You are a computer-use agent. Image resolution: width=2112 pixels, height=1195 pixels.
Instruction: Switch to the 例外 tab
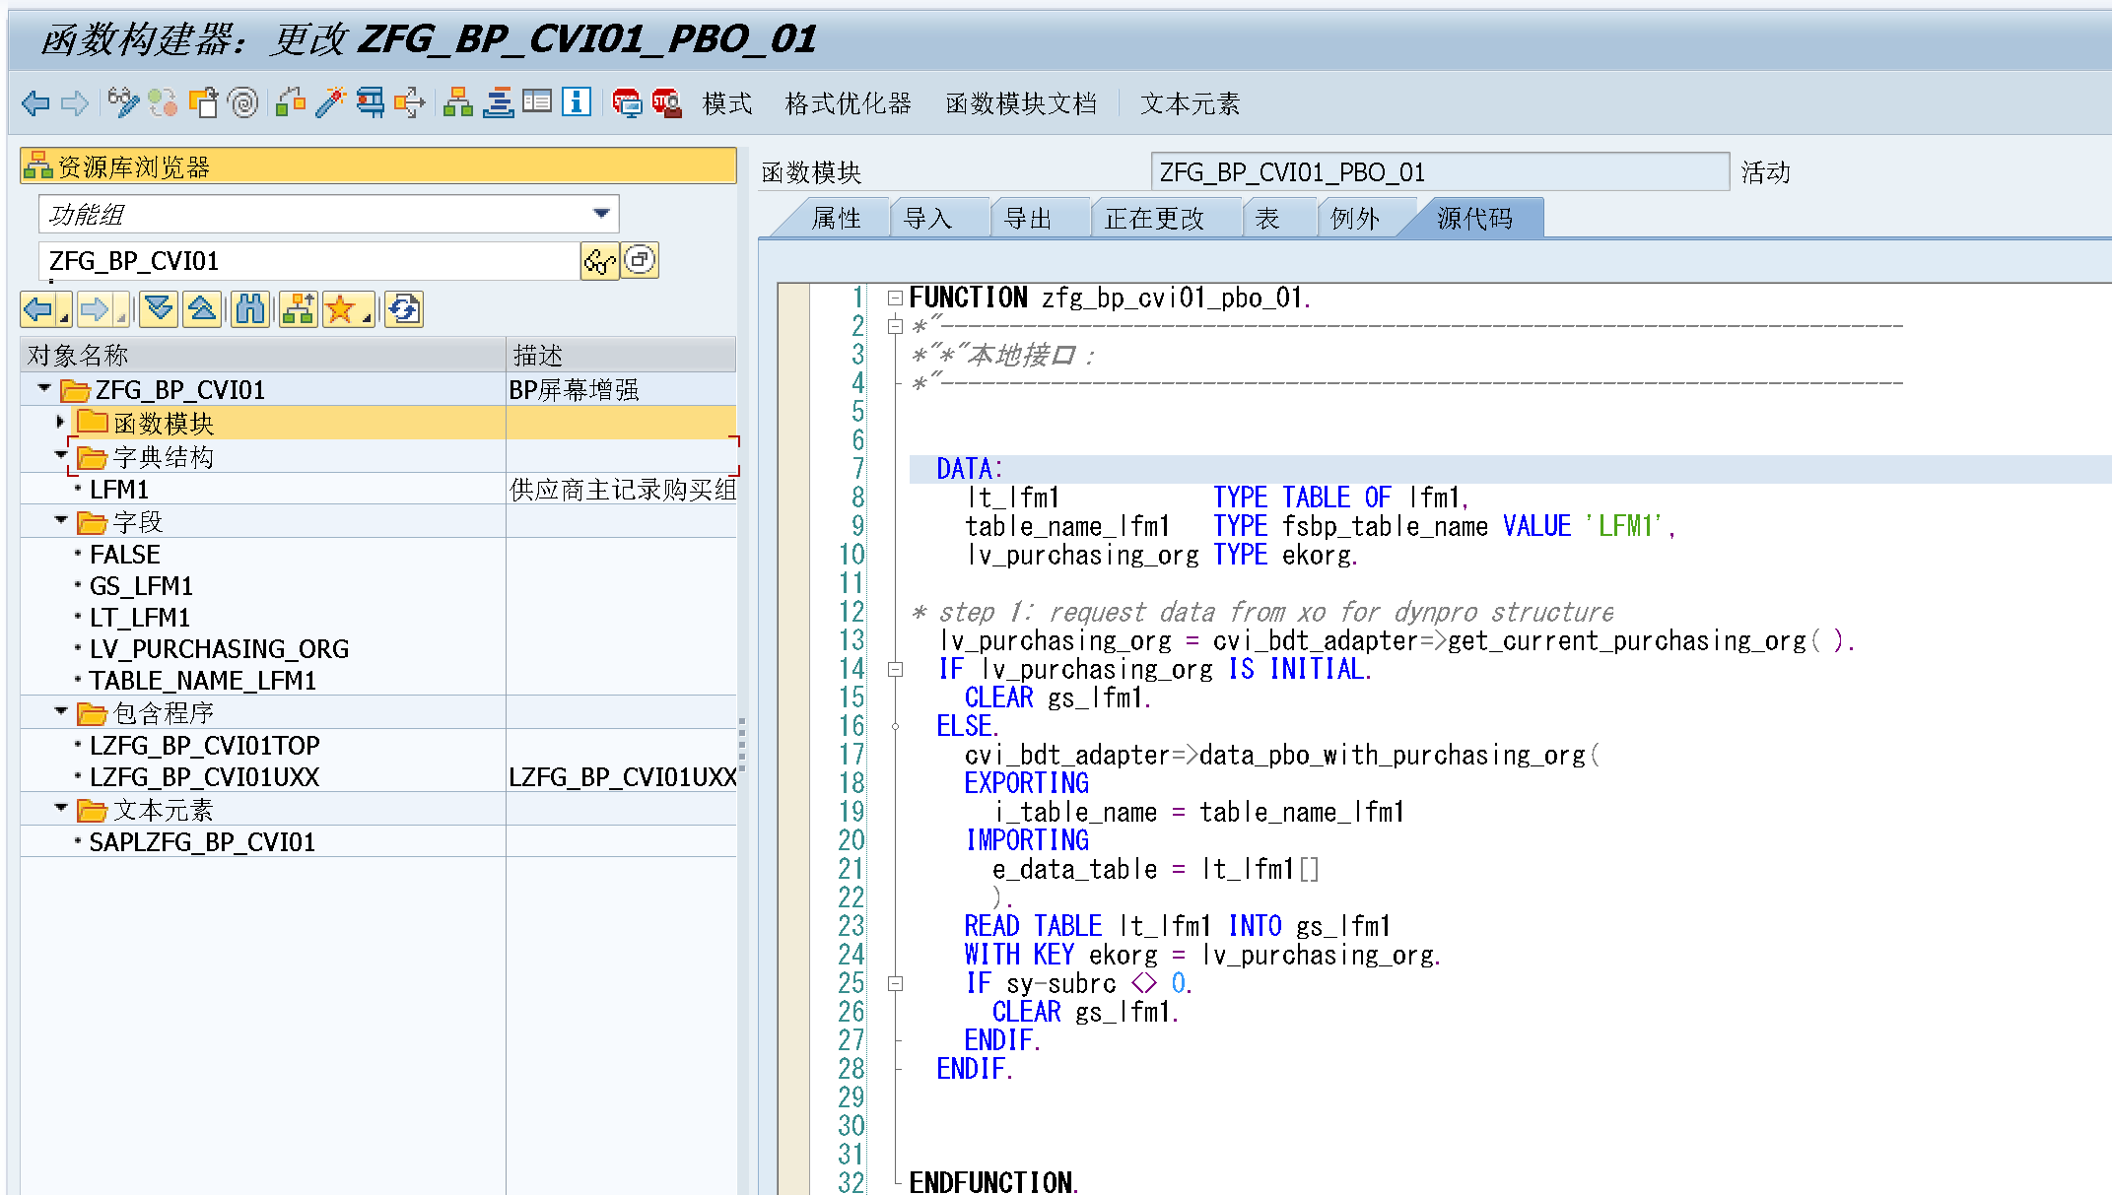[x=1354, y=219]
